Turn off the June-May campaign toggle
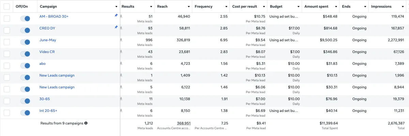 click(25, 42)
